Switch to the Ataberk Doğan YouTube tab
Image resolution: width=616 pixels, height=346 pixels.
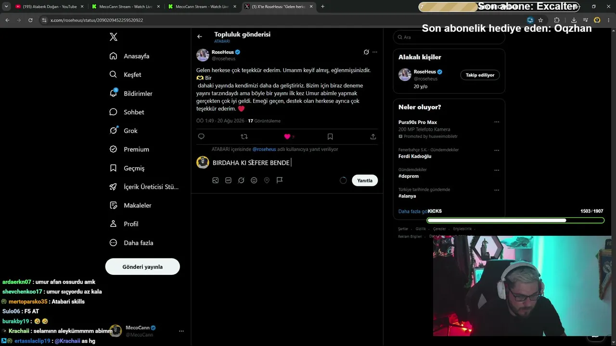[x=50, y=7]
